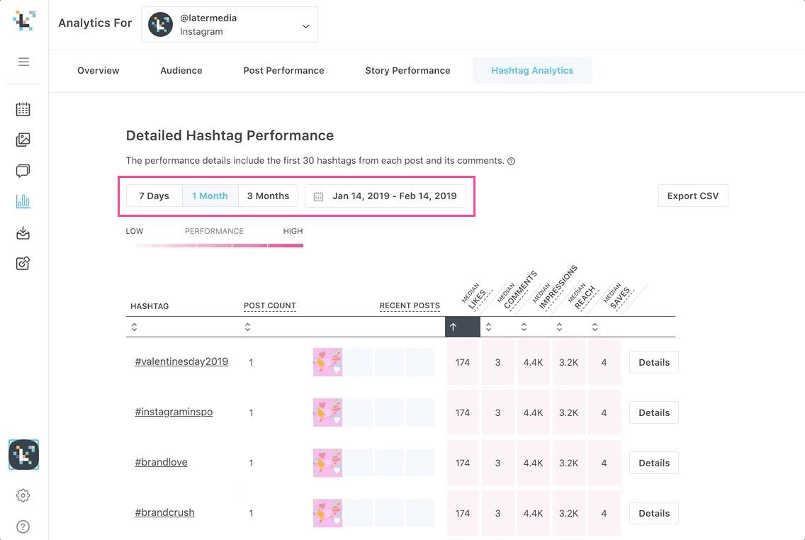Select the 7 Days time filter

(x=154, y=196)
